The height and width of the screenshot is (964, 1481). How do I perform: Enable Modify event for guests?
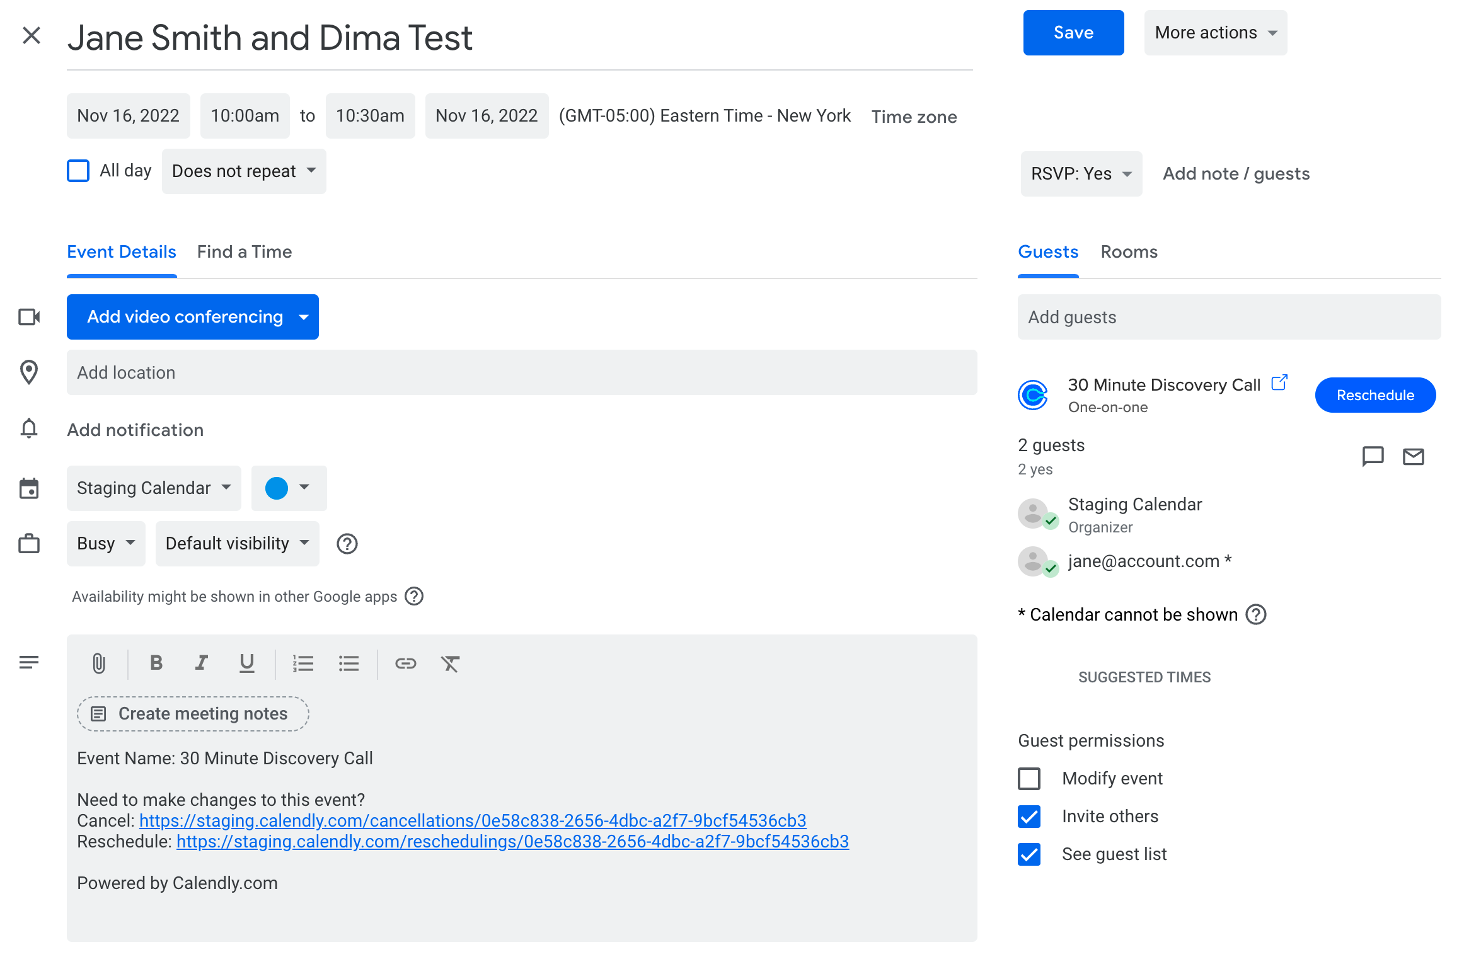click(1029, 779)
